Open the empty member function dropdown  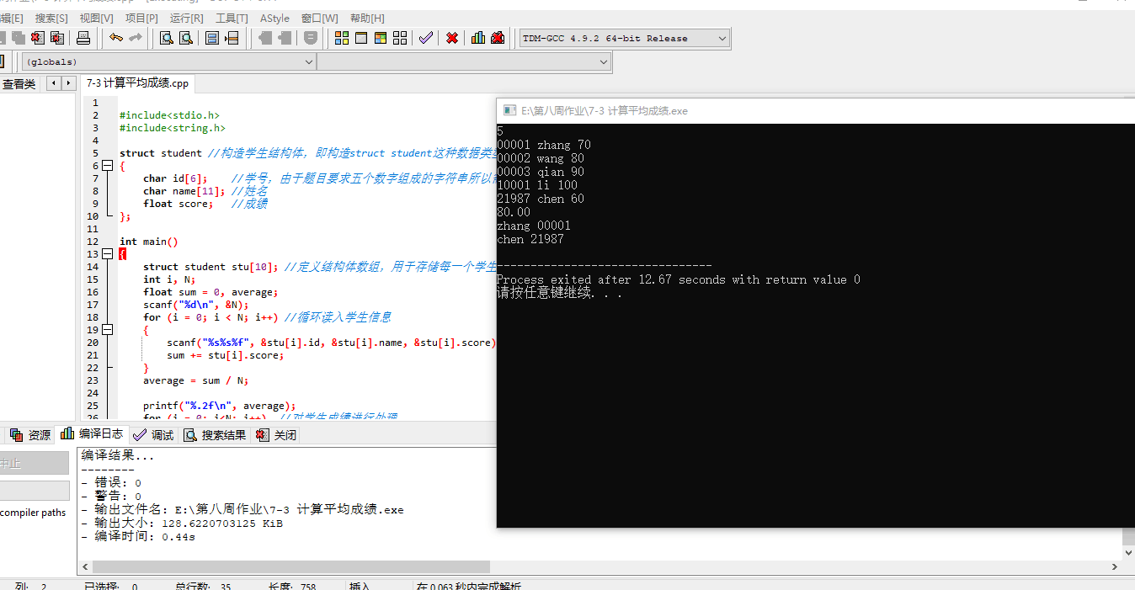[x=464, y=61]
